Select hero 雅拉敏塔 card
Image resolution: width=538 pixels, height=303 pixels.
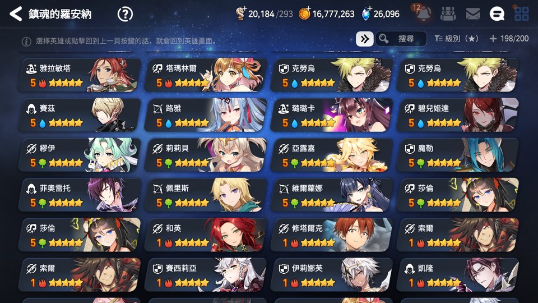80,75
